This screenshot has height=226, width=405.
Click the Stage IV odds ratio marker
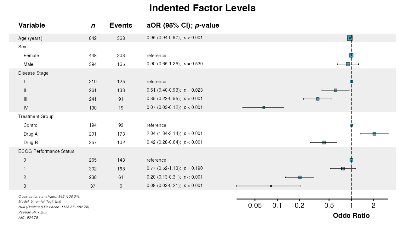pos(264,108)
